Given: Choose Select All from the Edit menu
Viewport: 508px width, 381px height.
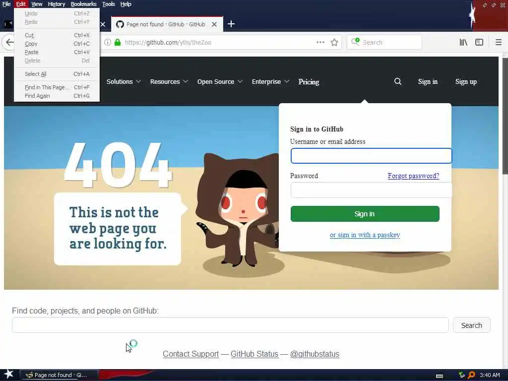Looking at the screenshot, I should click(x=57, y=74).
